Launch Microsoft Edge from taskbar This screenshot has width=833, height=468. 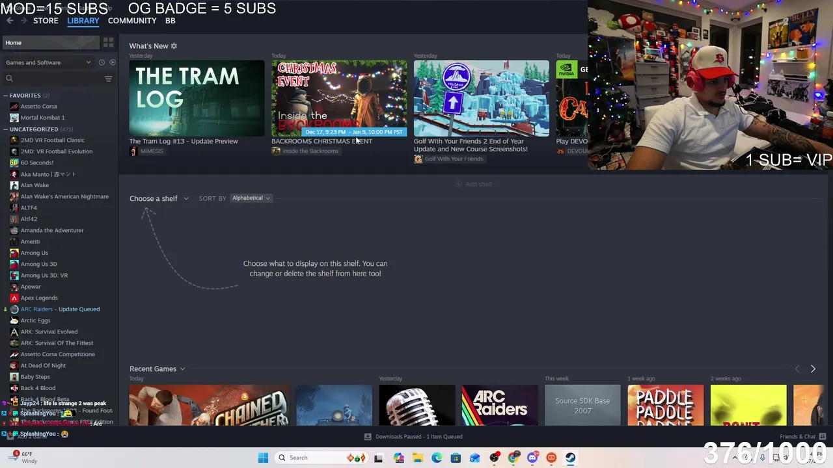(437, 458)
